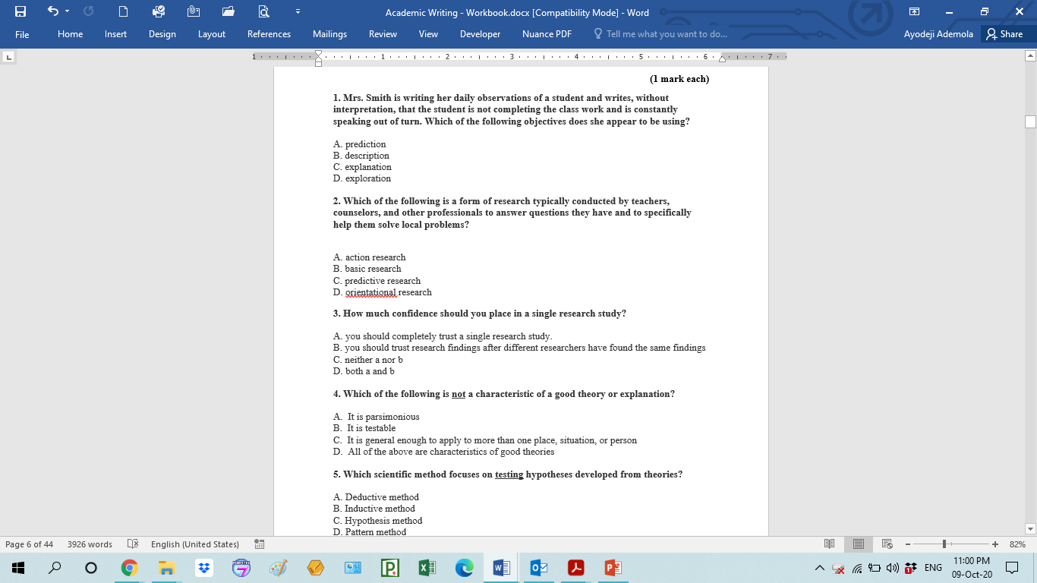Save the document using Quick Access Toolbar
This screenshot has height=583, width=1037.
[x=20, y=12]
